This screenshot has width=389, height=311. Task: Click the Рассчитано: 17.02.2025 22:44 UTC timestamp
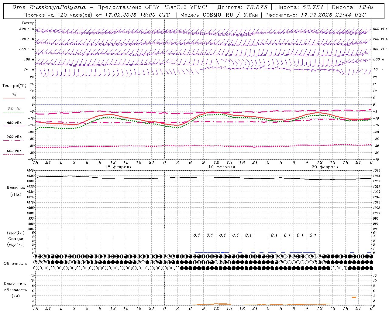pyautogui.click(x=315, y=15)
